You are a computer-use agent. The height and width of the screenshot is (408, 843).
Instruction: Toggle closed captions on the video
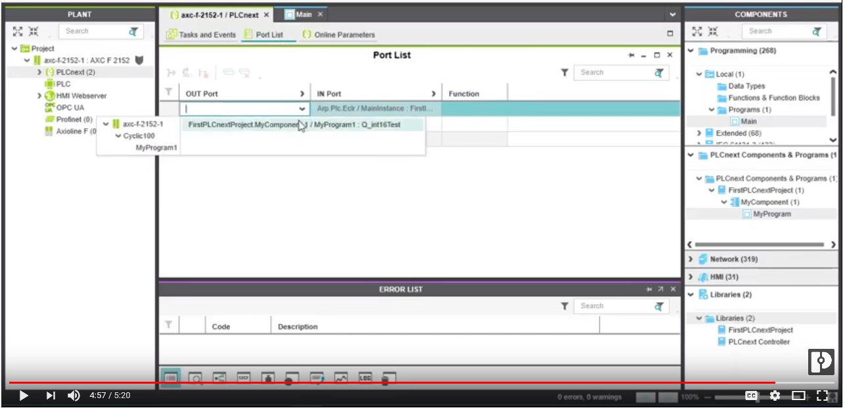click(x=751, y=396)
